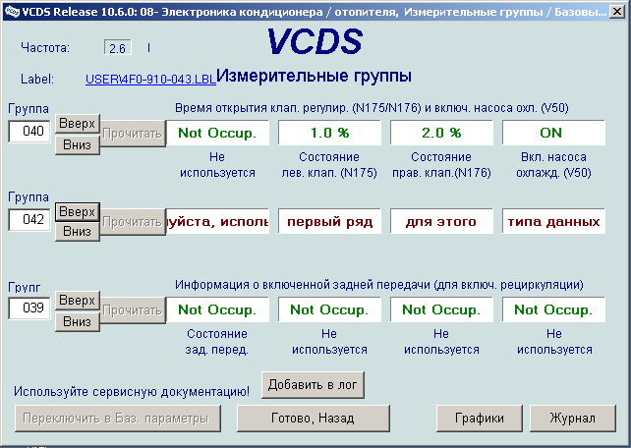Step group 042 up with Вверх

click(x=78, y=212)
